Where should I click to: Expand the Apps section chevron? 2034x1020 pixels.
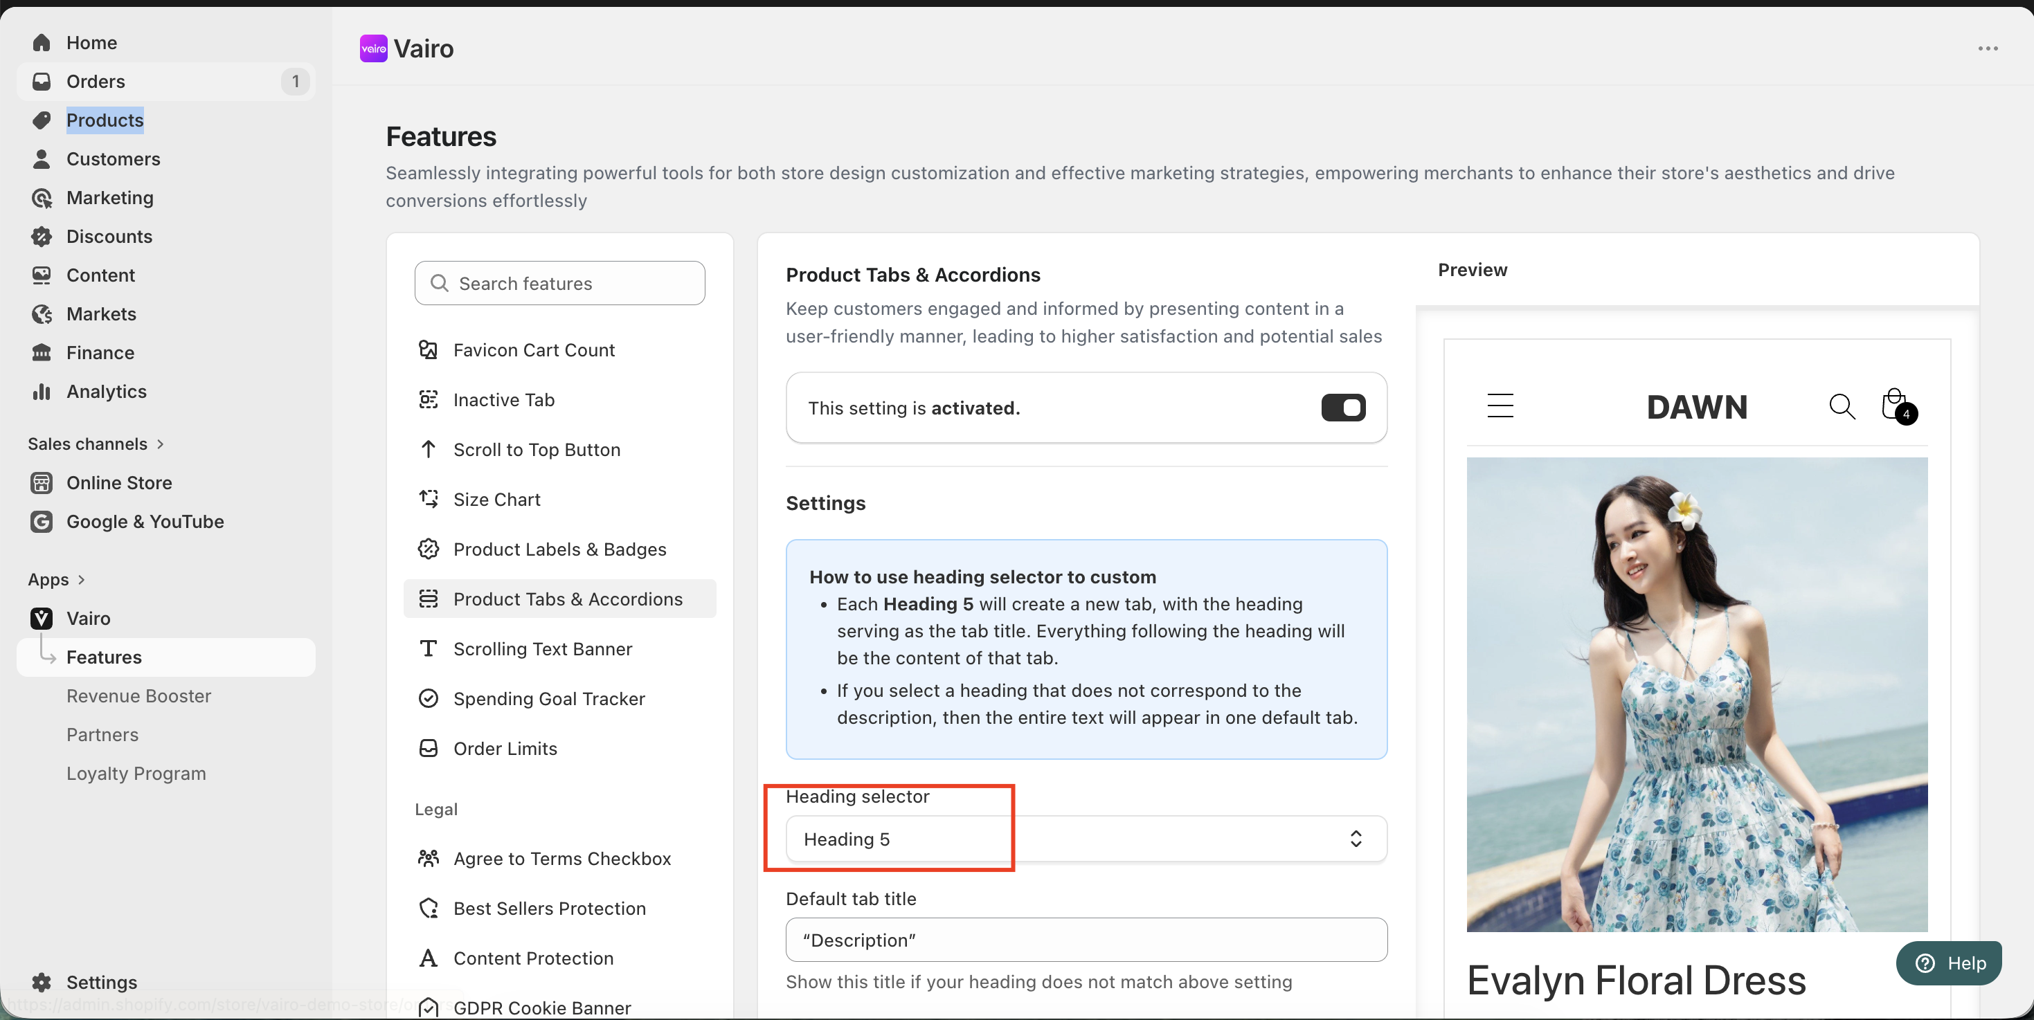pyautogui.click(x=80, y=581)
